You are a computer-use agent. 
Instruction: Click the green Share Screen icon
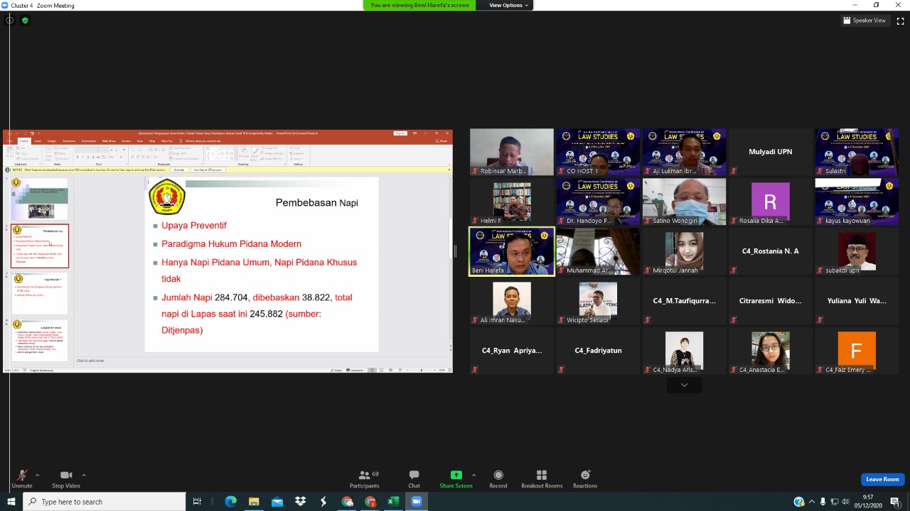click(x=456, y=476)
